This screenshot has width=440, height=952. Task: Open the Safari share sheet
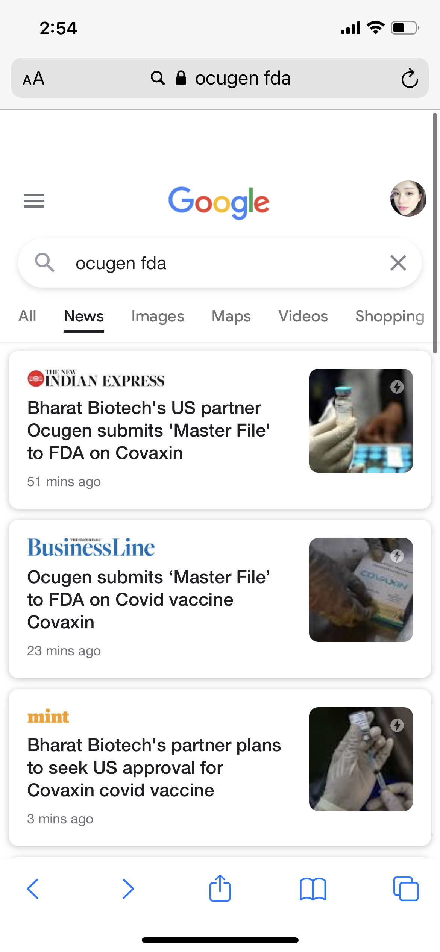220,888
